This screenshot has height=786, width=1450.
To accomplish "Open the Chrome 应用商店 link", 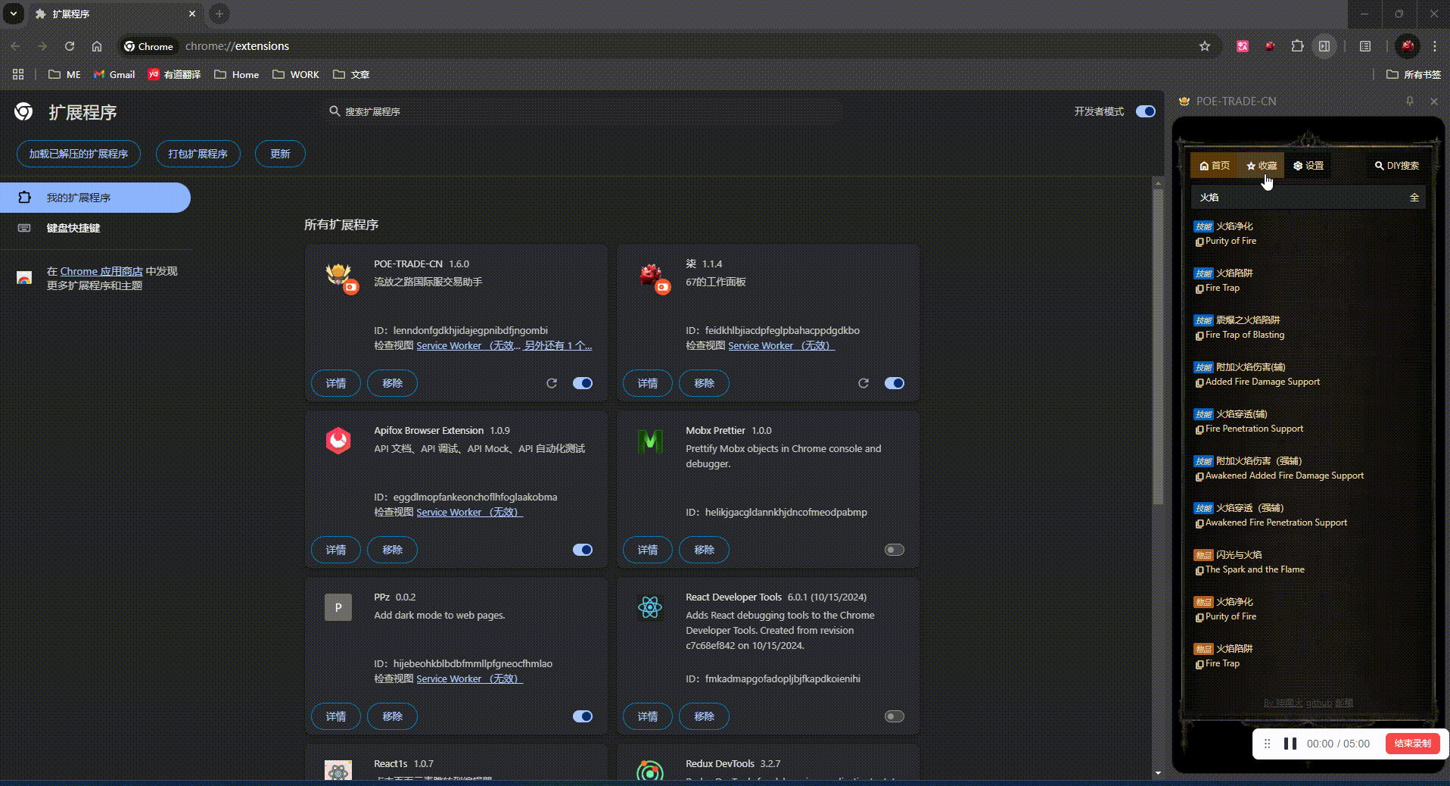I will [x=101, y=271].
